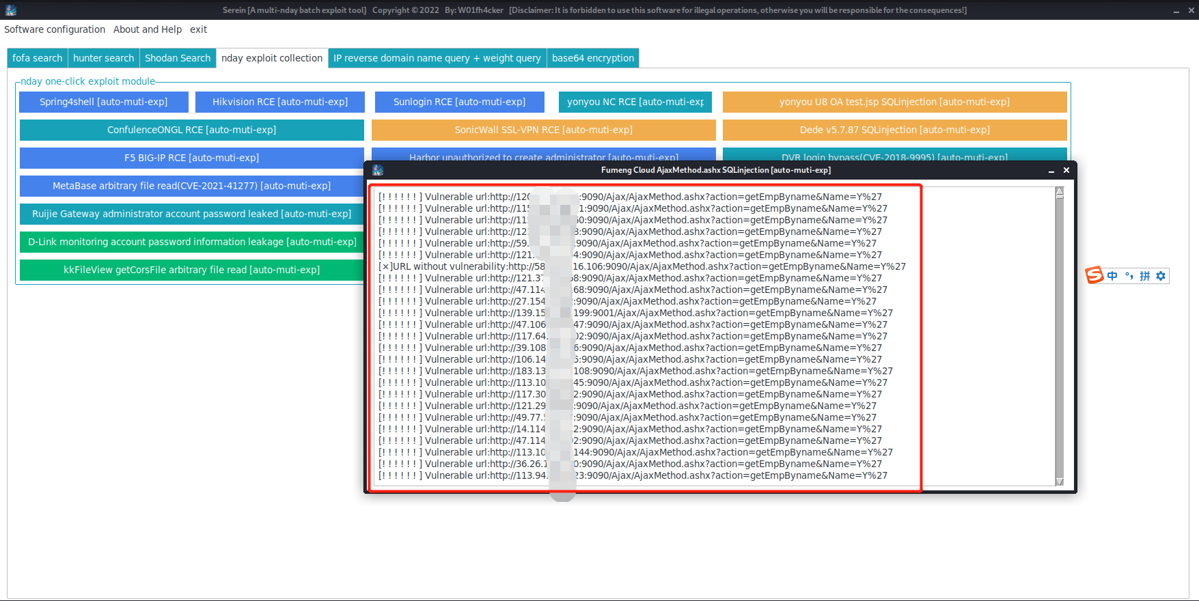
Task: Click the exit menu item
Action: [198, 29]
